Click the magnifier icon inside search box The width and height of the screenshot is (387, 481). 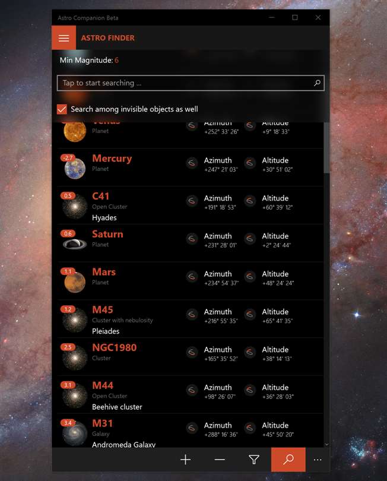click(x=317, y=83)
